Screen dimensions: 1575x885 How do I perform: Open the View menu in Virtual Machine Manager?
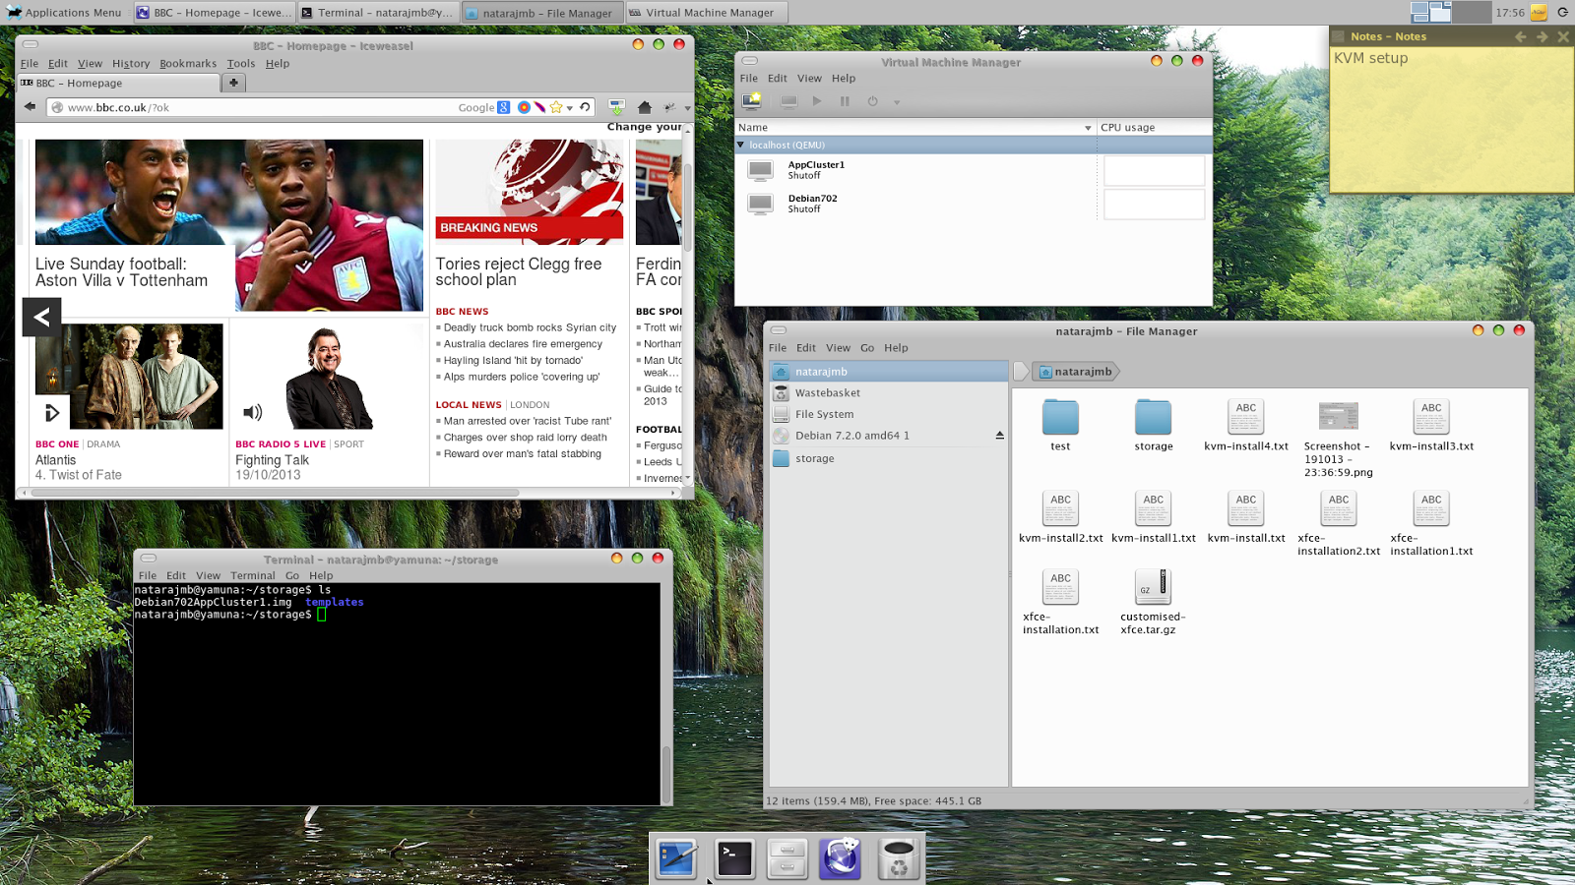(809, 79)
